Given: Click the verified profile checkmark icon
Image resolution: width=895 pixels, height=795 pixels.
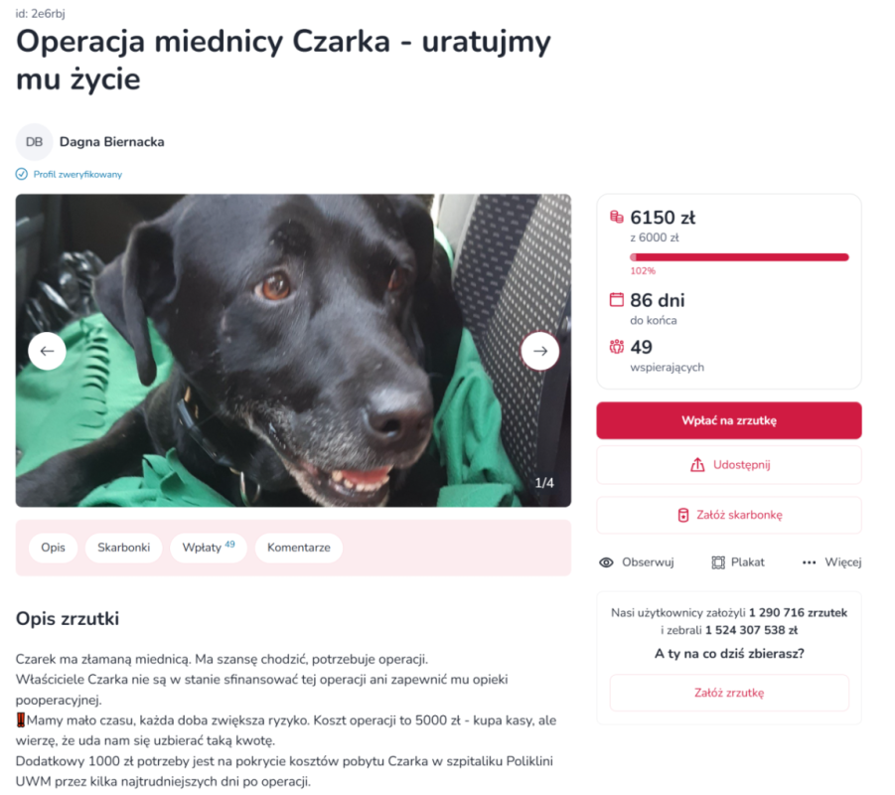Looking at the screenshot, I should (x=22, y=174).
